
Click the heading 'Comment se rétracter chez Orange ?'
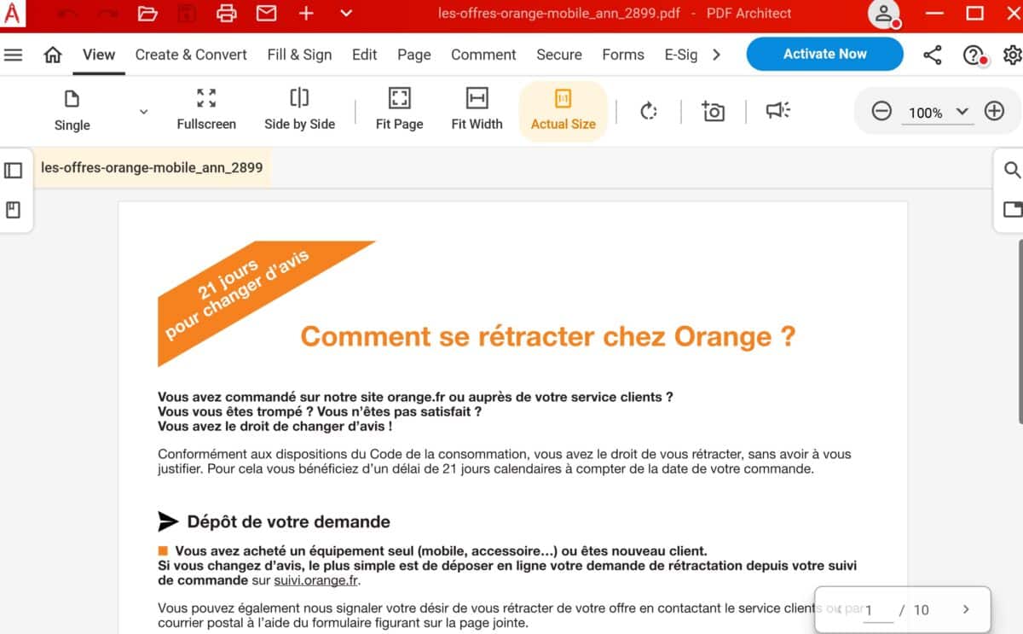(x=548, y=336)
